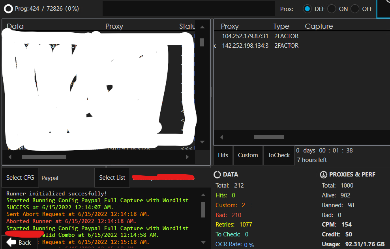Click the Data column header
Viewport: 390px width, 249px height.
(x=15, y=26)
